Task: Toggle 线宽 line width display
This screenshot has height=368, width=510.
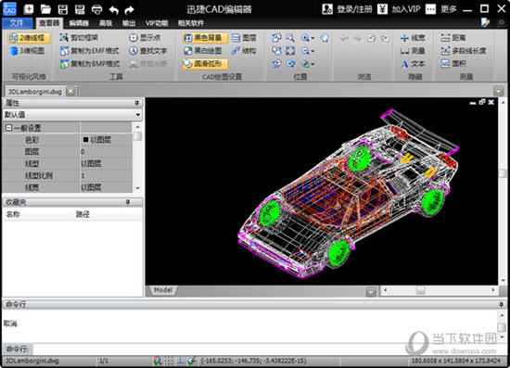Action: 413,38
